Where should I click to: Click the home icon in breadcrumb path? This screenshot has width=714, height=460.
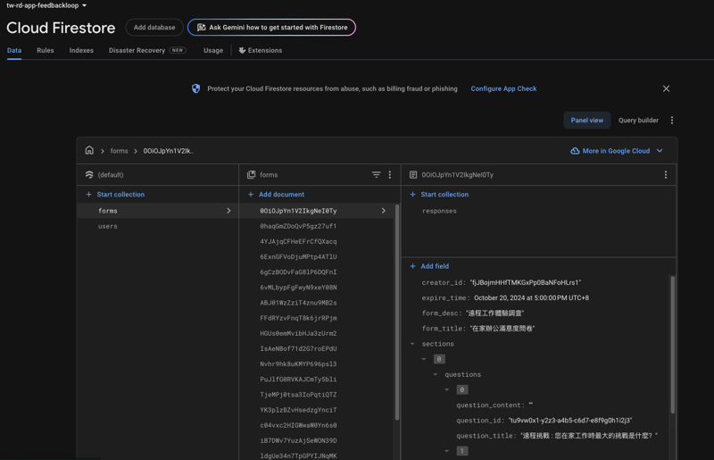[89, 151]
